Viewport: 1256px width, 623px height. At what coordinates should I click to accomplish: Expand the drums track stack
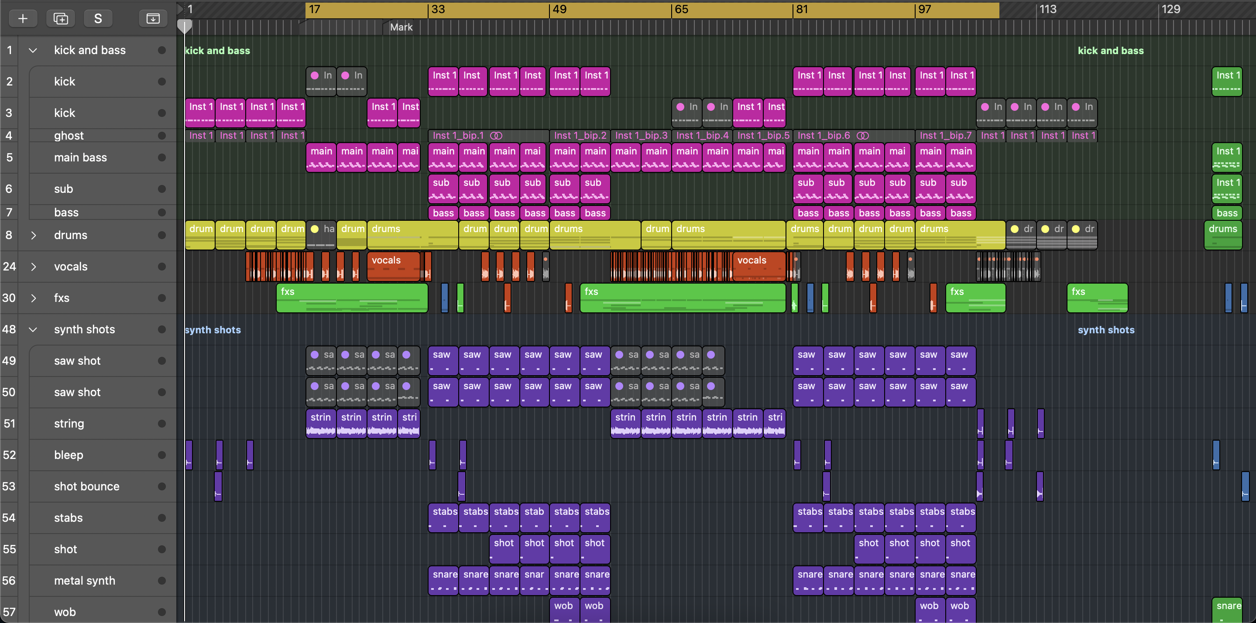point(33,236)
